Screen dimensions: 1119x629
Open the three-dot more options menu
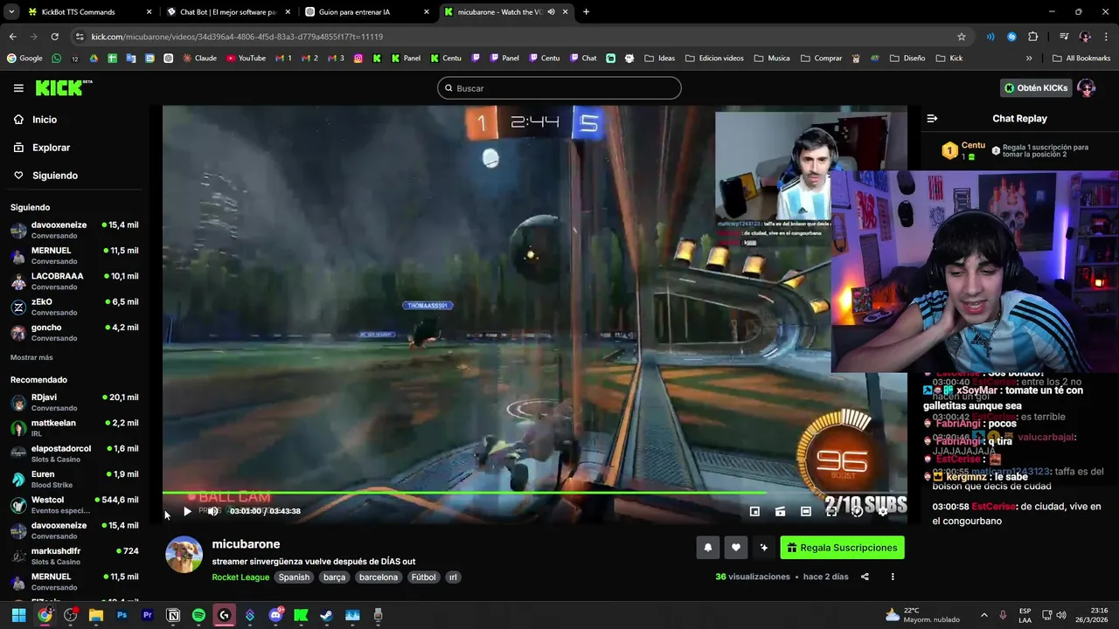tap(893, 577)
